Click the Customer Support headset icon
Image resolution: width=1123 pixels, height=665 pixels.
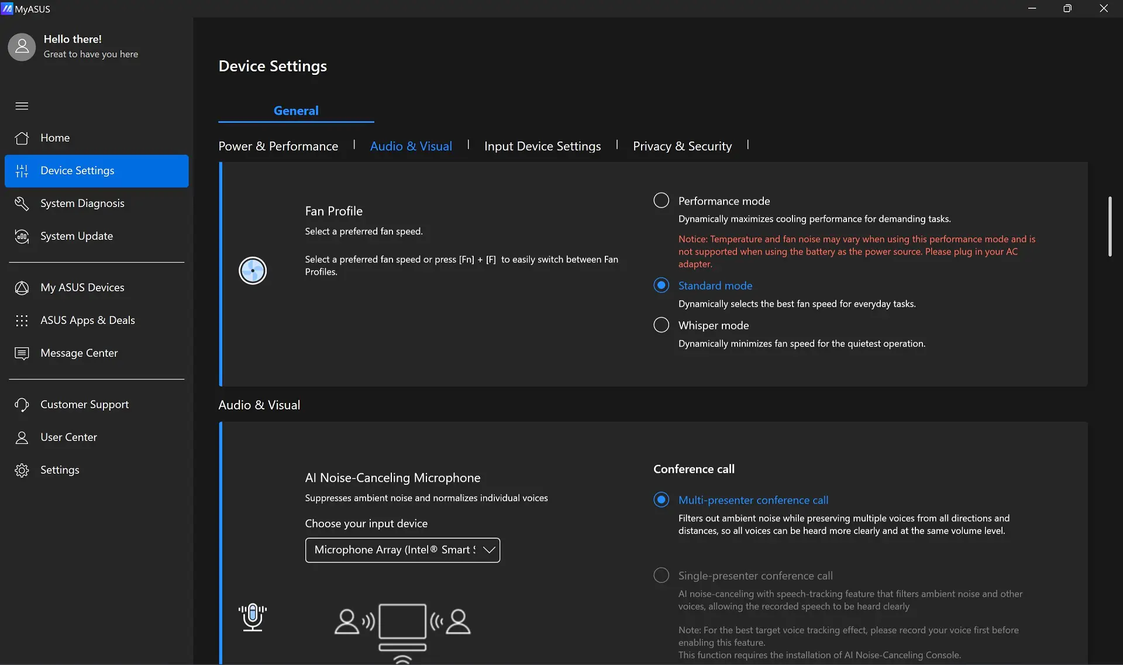pos(22,405)
